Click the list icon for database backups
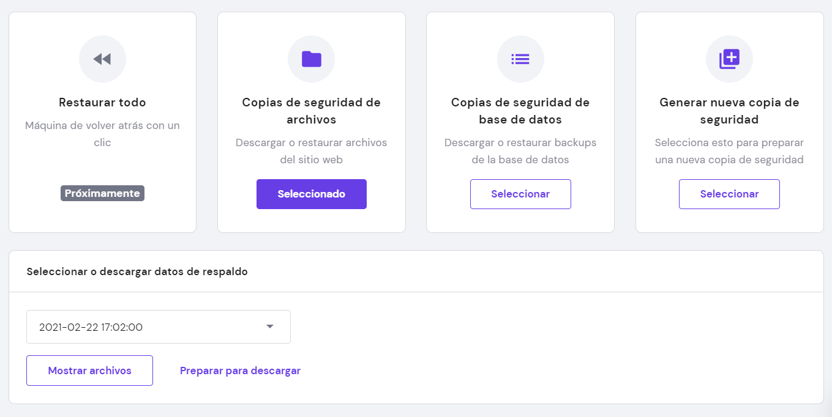Viewport: 832px width, 417px height. [x=520, y=59]
